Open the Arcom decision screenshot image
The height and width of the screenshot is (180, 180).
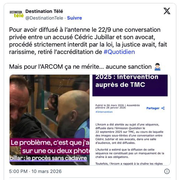coord(130,120)
